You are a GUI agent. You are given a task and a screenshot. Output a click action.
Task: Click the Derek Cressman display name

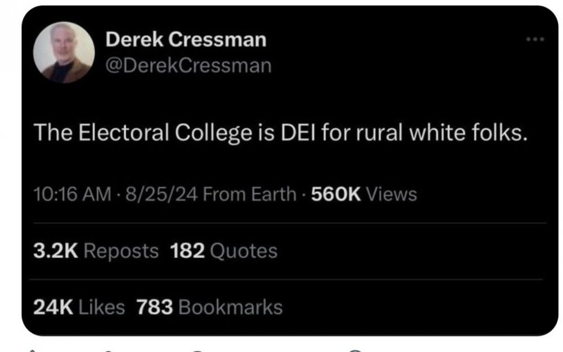pos(186,39)
